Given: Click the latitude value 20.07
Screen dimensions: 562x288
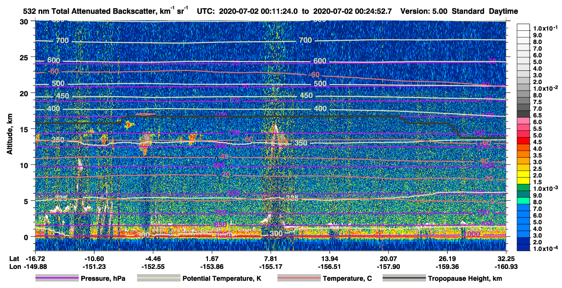Looking at the screenshot, I should click(389, 258).
